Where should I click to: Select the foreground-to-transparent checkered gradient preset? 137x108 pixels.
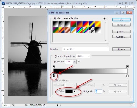[62, 24]
